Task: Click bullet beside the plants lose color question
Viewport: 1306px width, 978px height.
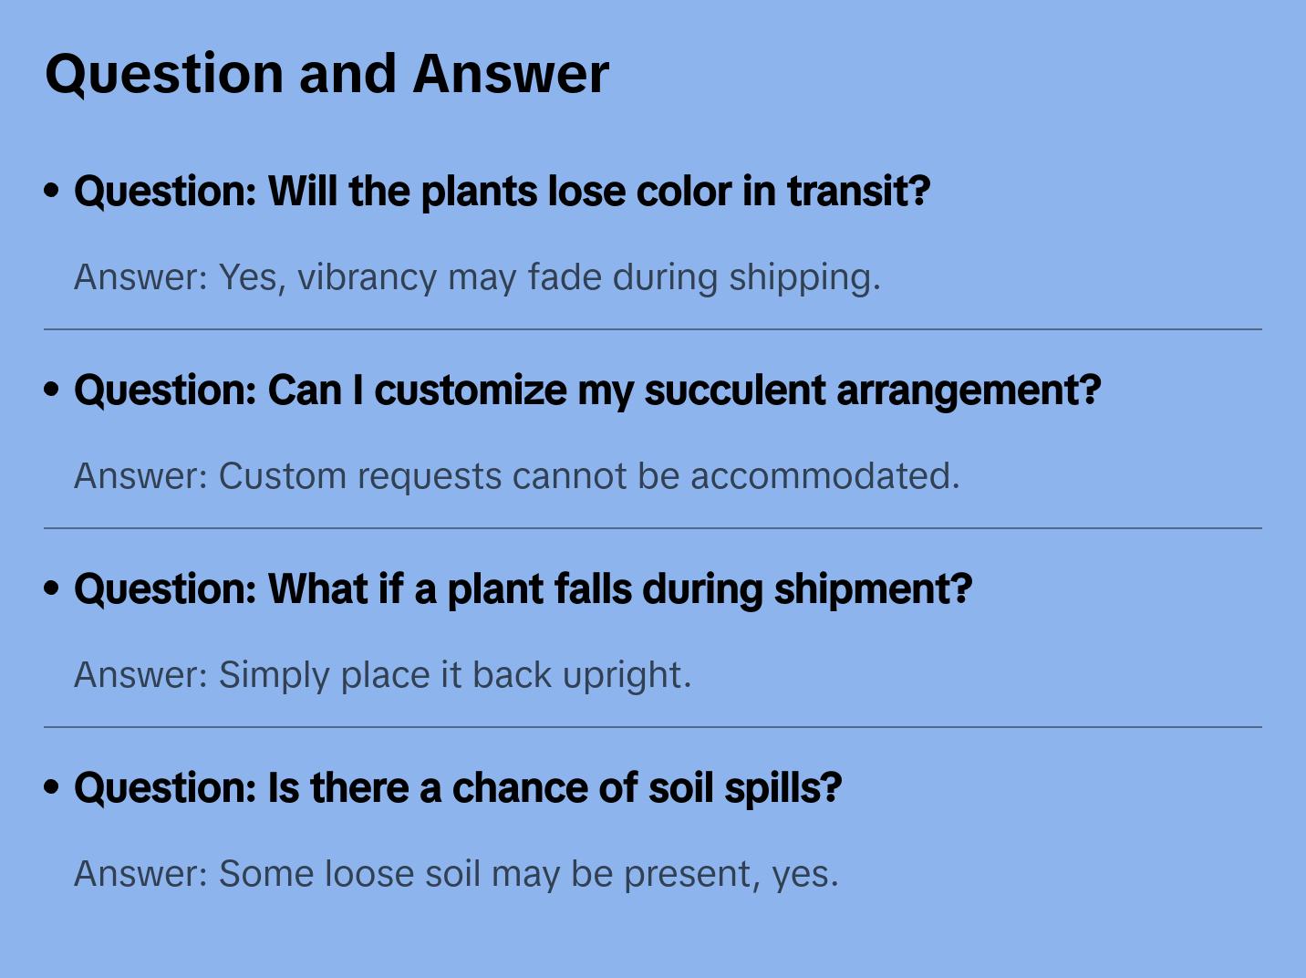Action: click(x=52, y=191)
